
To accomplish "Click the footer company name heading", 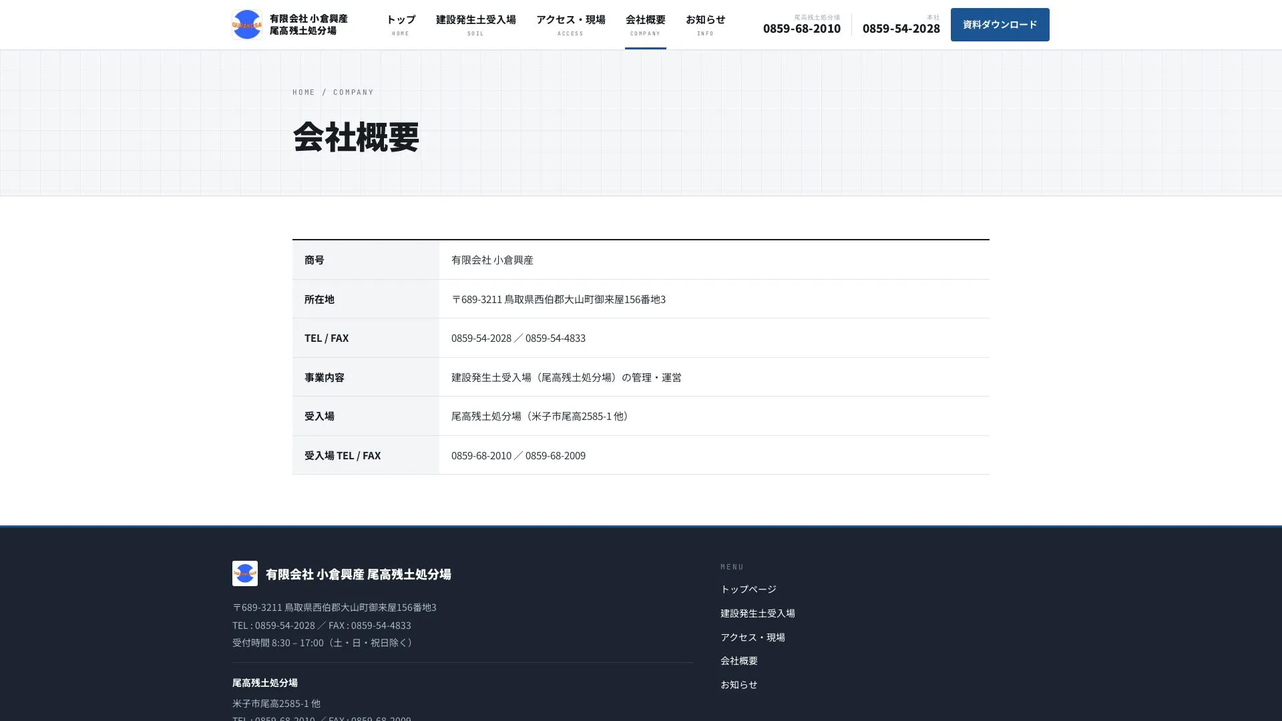I will point(359,574).
